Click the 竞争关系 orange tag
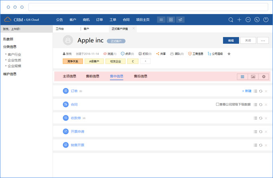Viewport: 273px width, 178px height. pyautogui.click(x=73, y=61)
